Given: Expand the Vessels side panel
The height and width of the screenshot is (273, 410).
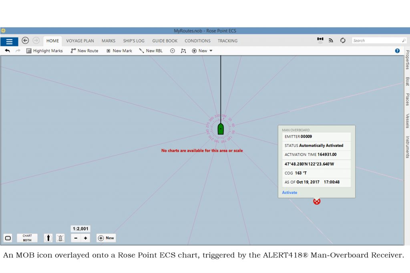Looking at the screenshot, I should pyautogui.click(x=407, y=119).
